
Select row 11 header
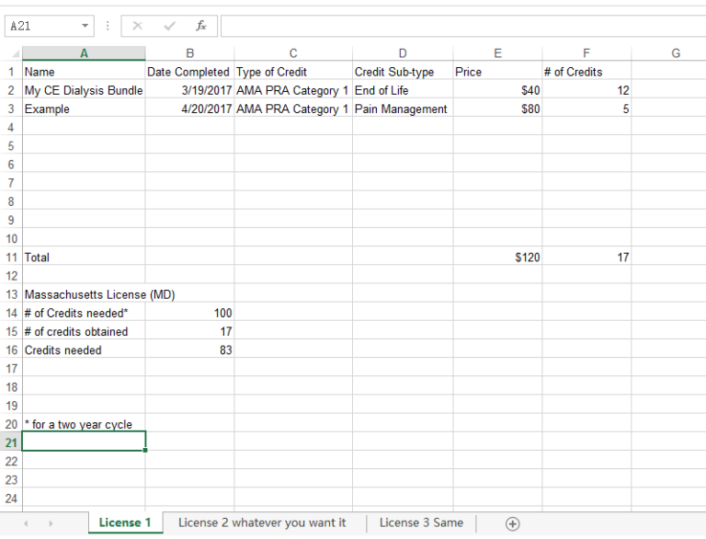[11, 258]
